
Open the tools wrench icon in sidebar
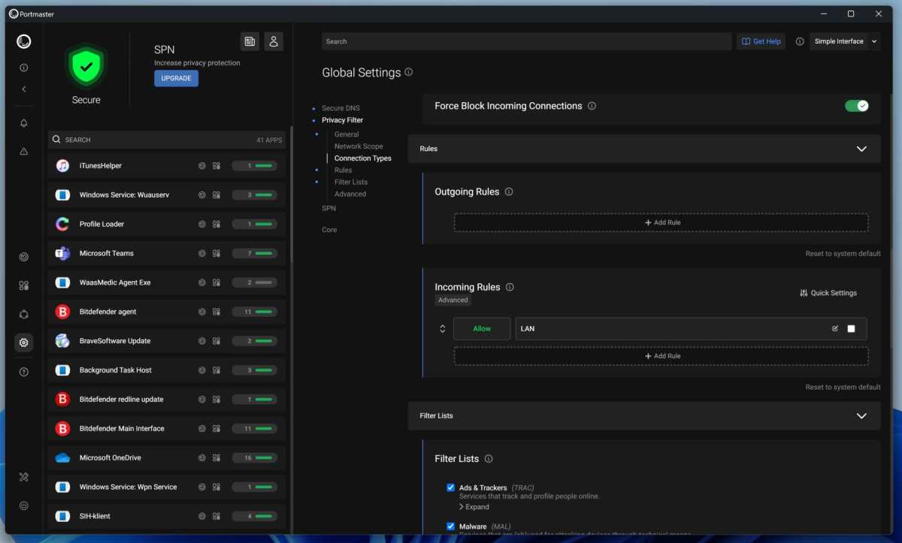point(24,477)
